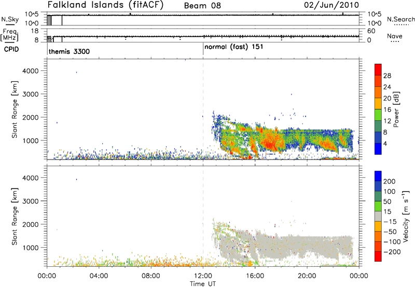Click the 'N.Sky' axis label
Image resolution: width=415 pixels, height=287 pixels.
tap(10, 19)
